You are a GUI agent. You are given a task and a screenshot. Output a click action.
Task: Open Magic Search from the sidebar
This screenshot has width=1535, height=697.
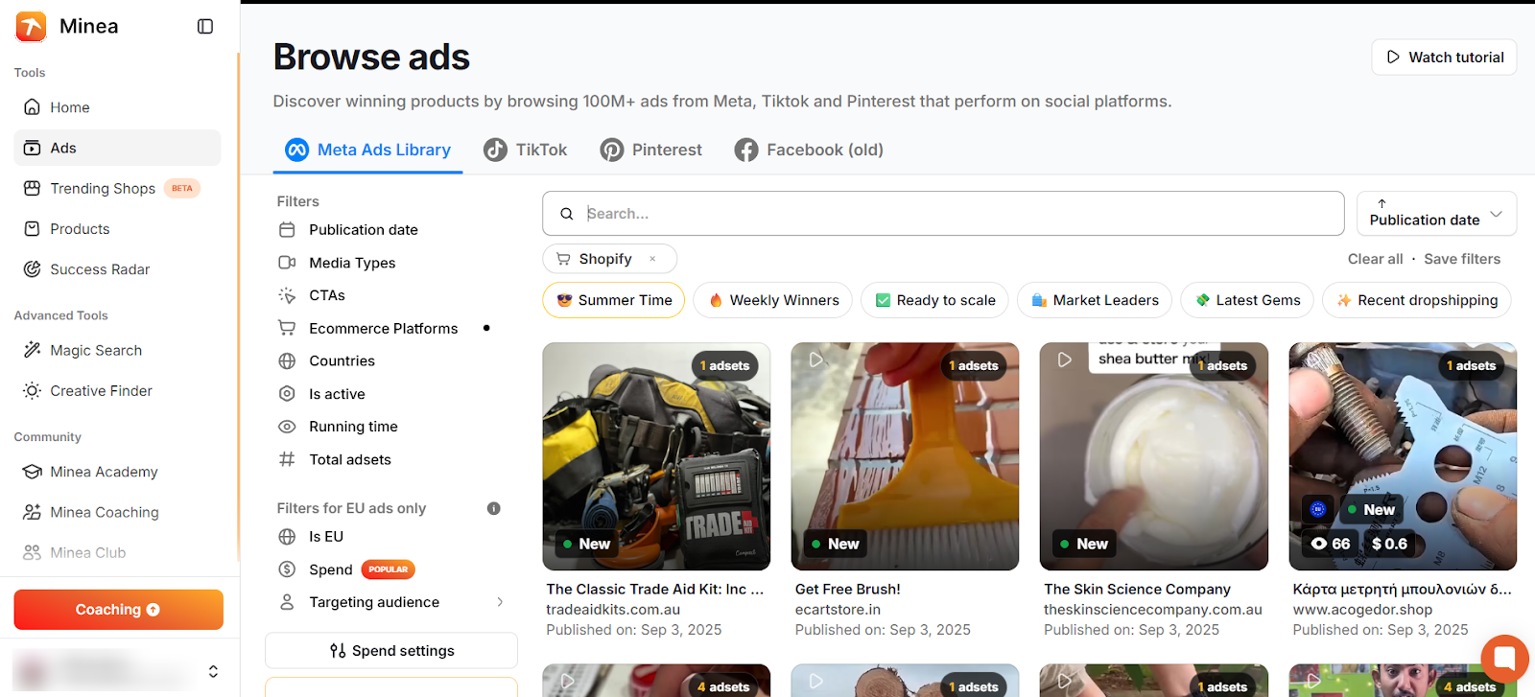[95, 351]
